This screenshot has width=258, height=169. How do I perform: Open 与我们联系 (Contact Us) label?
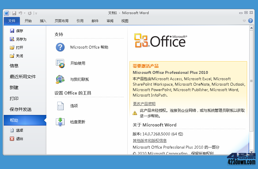(79, 79)
